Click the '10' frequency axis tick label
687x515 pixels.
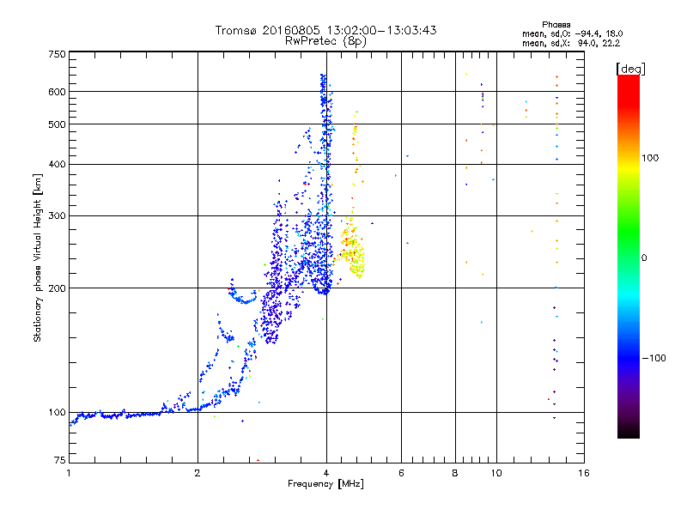tap(496, 473)
